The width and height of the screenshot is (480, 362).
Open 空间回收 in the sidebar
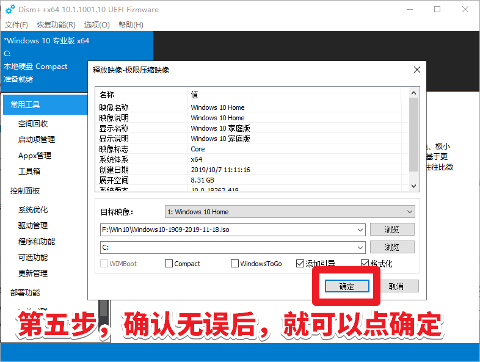click(x=33, y=124)
